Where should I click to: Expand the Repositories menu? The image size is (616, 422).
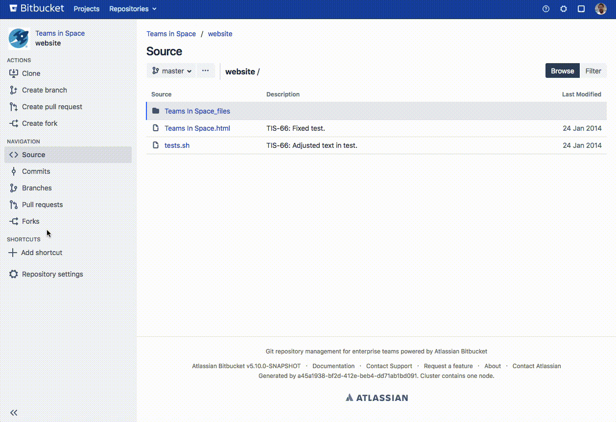point(132,8)
